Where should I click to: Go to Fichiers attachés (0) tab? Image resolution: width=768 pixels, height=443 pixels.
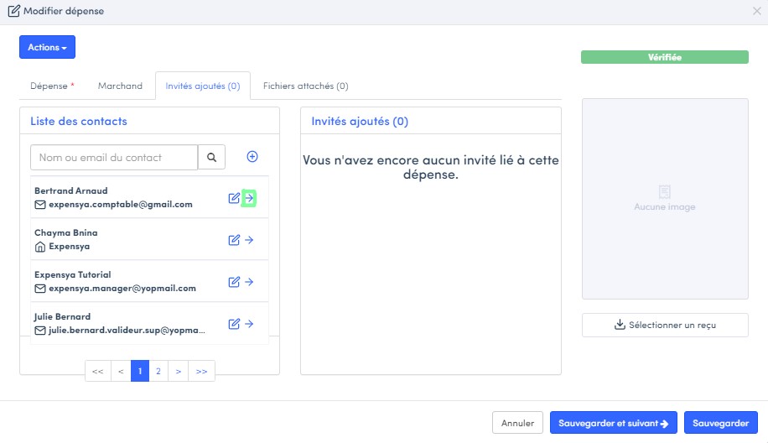(x=306, y=86)
